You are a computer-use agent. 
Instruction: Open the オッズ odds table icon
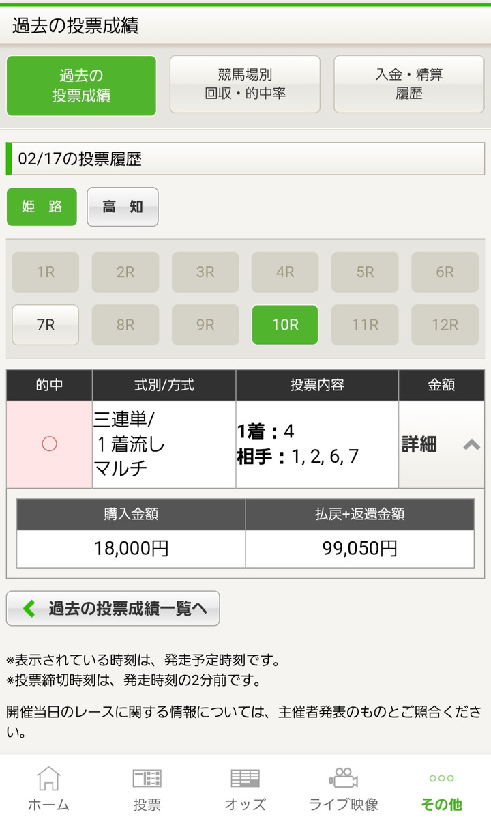click(245, 779)
